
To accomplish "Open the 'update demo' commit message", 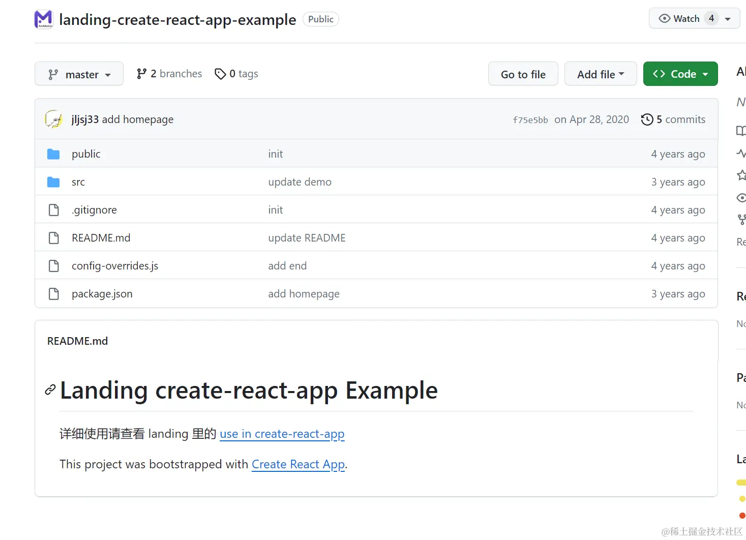I will [x=300, y=182].
